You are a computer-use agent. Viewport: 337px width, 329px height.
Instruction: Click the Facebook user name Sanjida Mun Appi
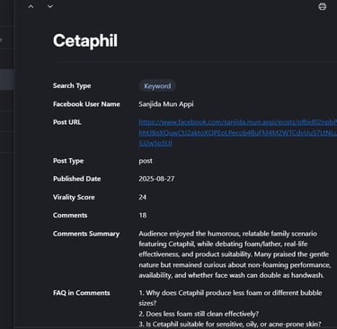(x=166, y=104)
